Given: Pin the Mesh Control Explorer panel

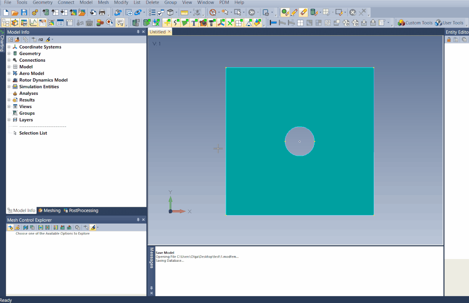Looking at the screenshot, I should coord(138,220).
